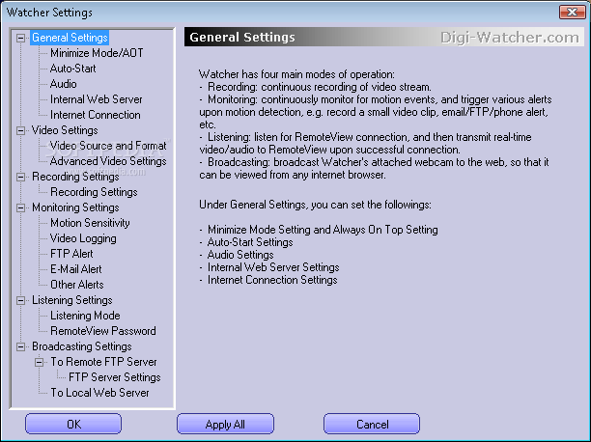Viewport: 591px width, 442px height.
Task: Select To Remote FTP Server item
Action: pyautogui.click(x=103, y=362)
